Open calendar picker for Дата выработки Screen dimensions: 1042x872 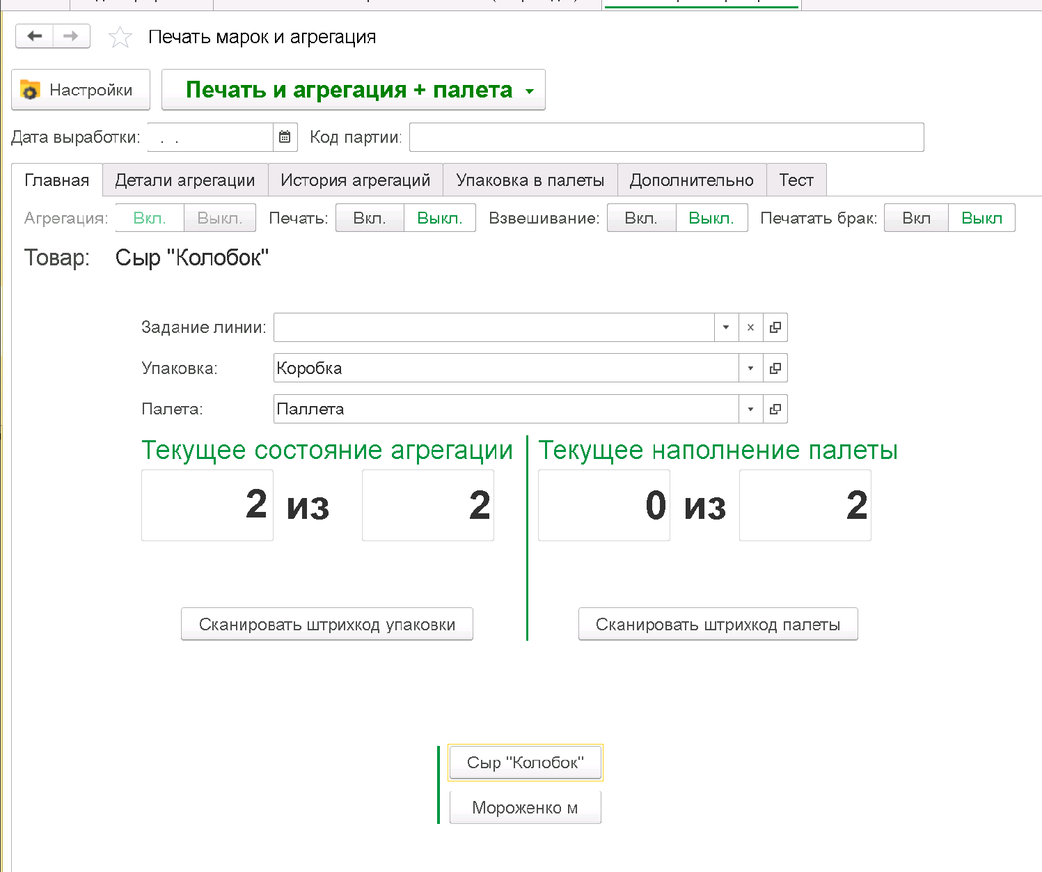[x=285, y=137]
